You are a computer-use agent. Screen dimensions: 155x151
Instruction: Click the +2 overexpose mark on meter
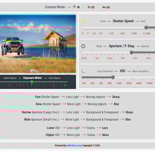pos(54,85)
